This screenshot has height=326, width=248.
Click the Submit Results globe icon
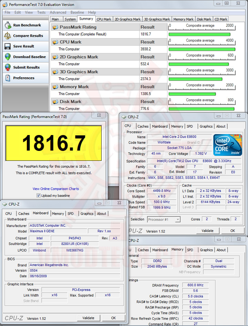(x=8, y=67)
